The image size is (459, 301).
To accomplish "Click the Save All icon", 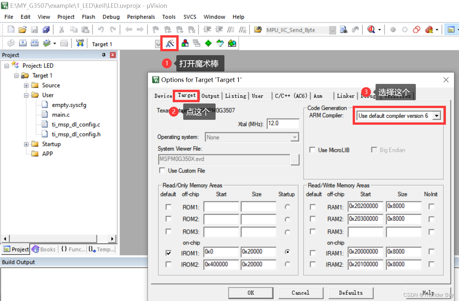I will pyautogui.click(x=46, y=30).
